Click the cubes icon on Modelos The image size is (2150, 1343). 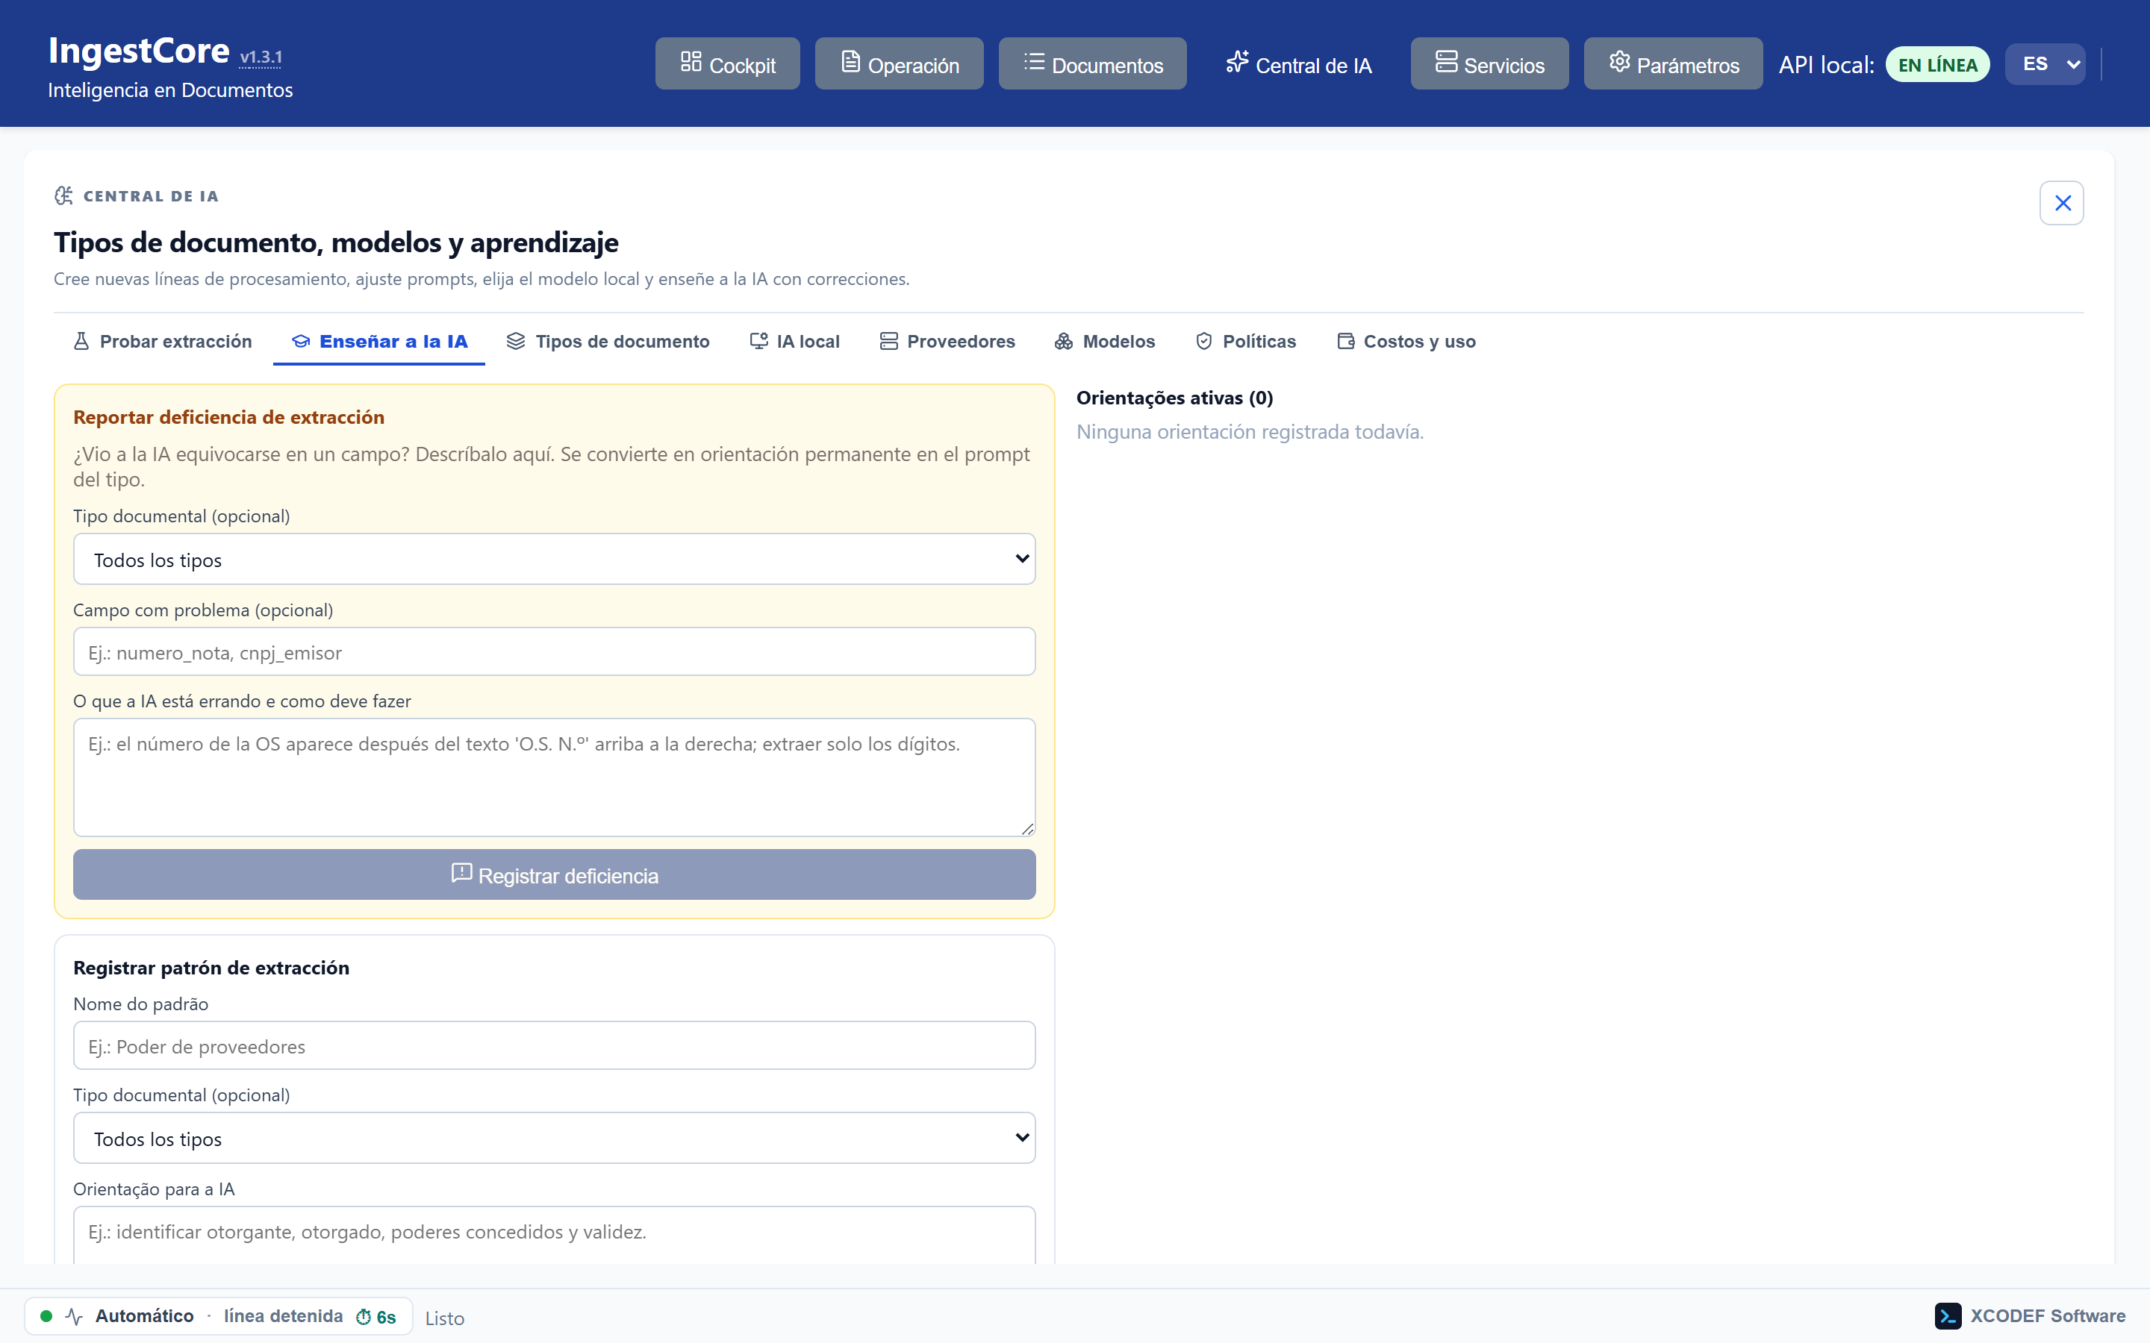click(x=1064, y=341)
